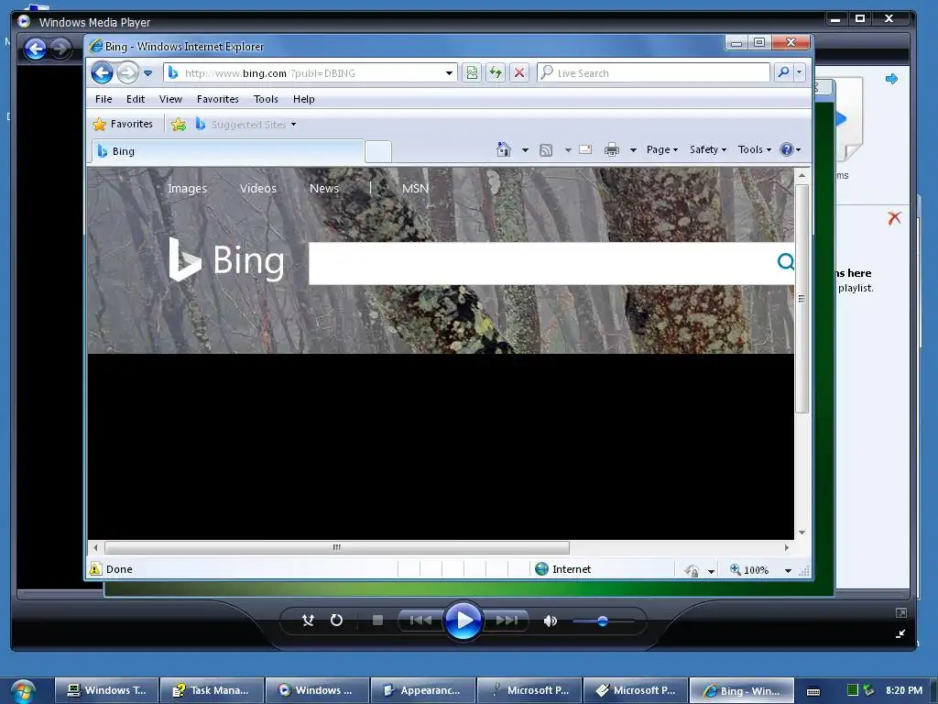
Task: Open the Tools command bar menu
Action: click(x=755, y=149)
